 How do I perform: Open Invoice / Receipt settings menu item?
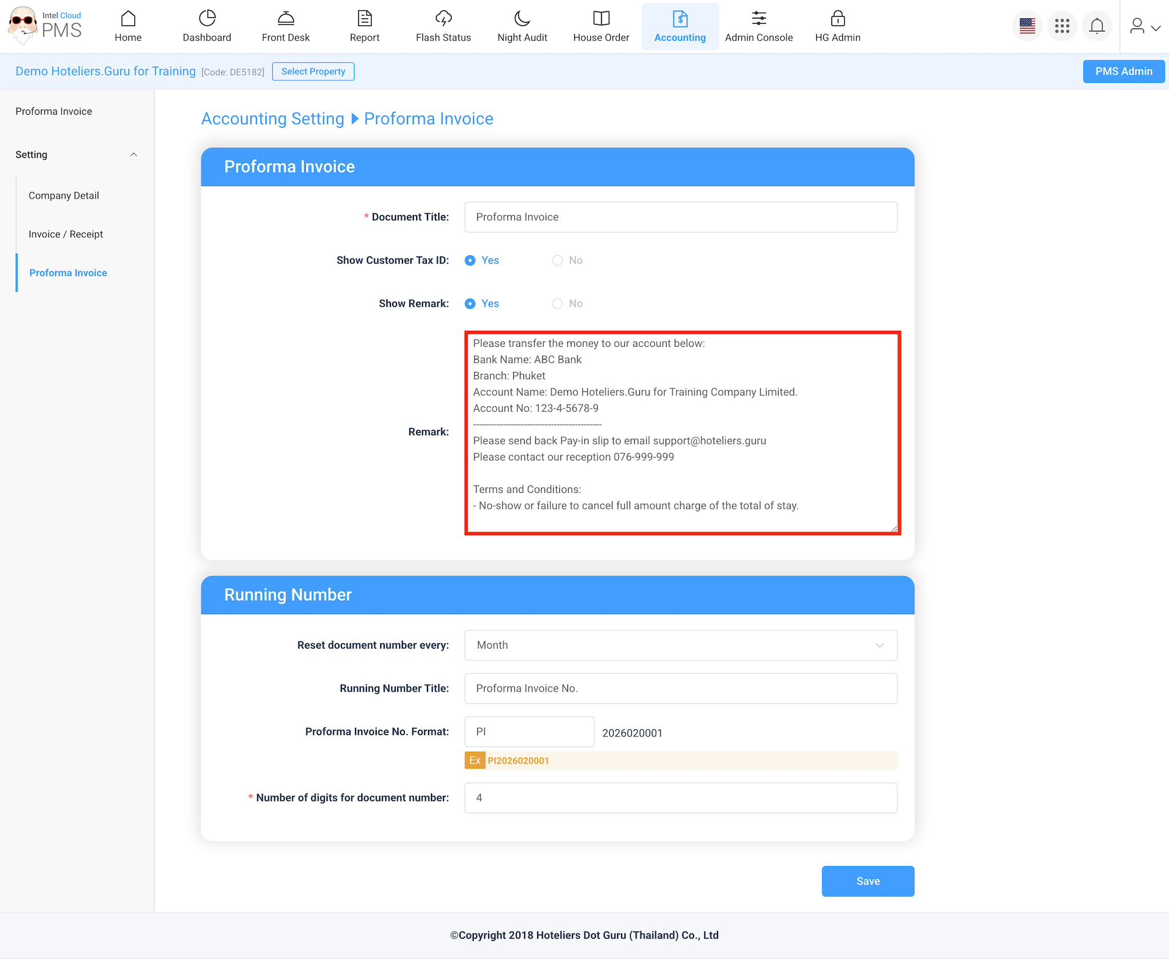(66, 234)
